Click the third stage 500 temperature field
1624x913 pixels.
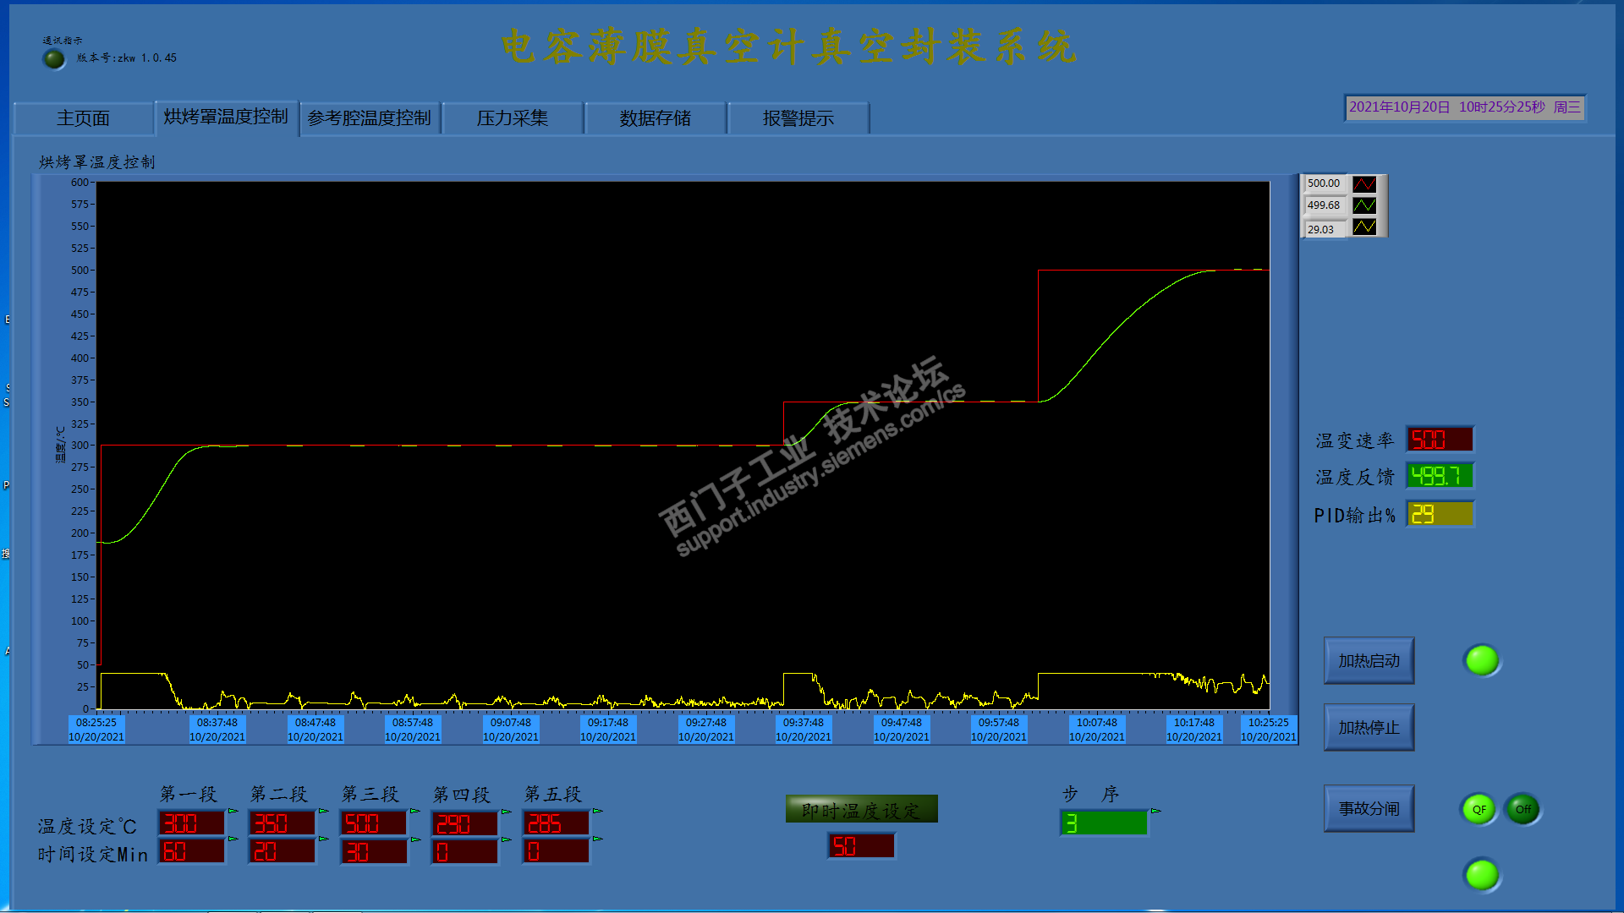pyautogui.click(x=373, y=823)
